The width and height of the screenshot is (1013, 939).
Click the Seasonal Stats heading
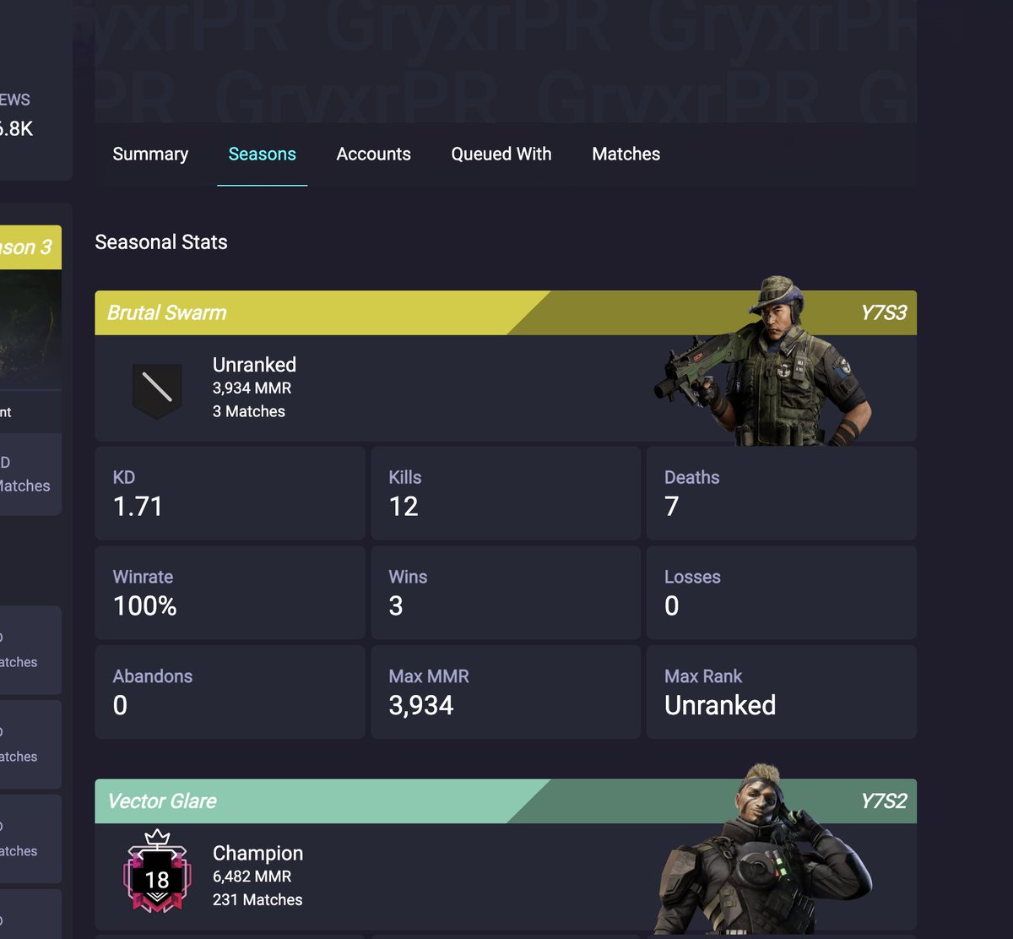(161, 242)
